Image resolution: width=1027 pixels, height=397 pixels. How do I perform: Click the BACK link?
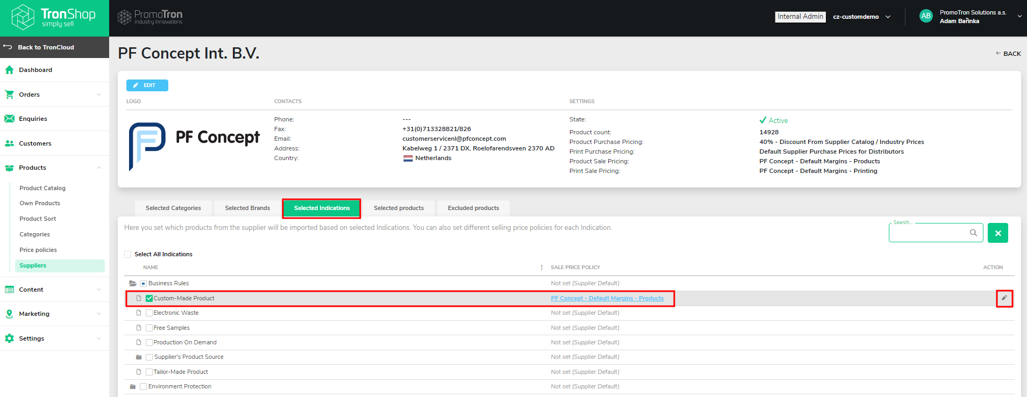(1008, 54)
